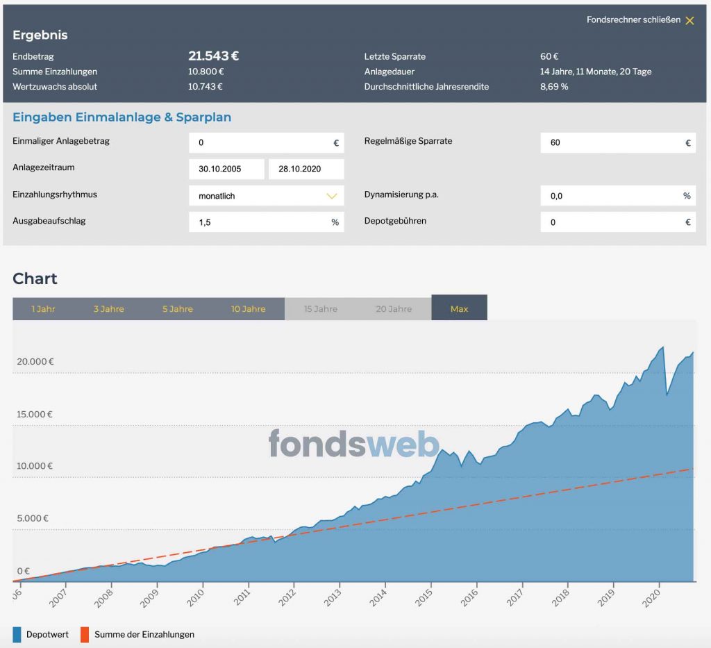Click the Dynamisierung p.a. input
The width and height of the screenshot is (711, 648).
(x=618, y=196)
